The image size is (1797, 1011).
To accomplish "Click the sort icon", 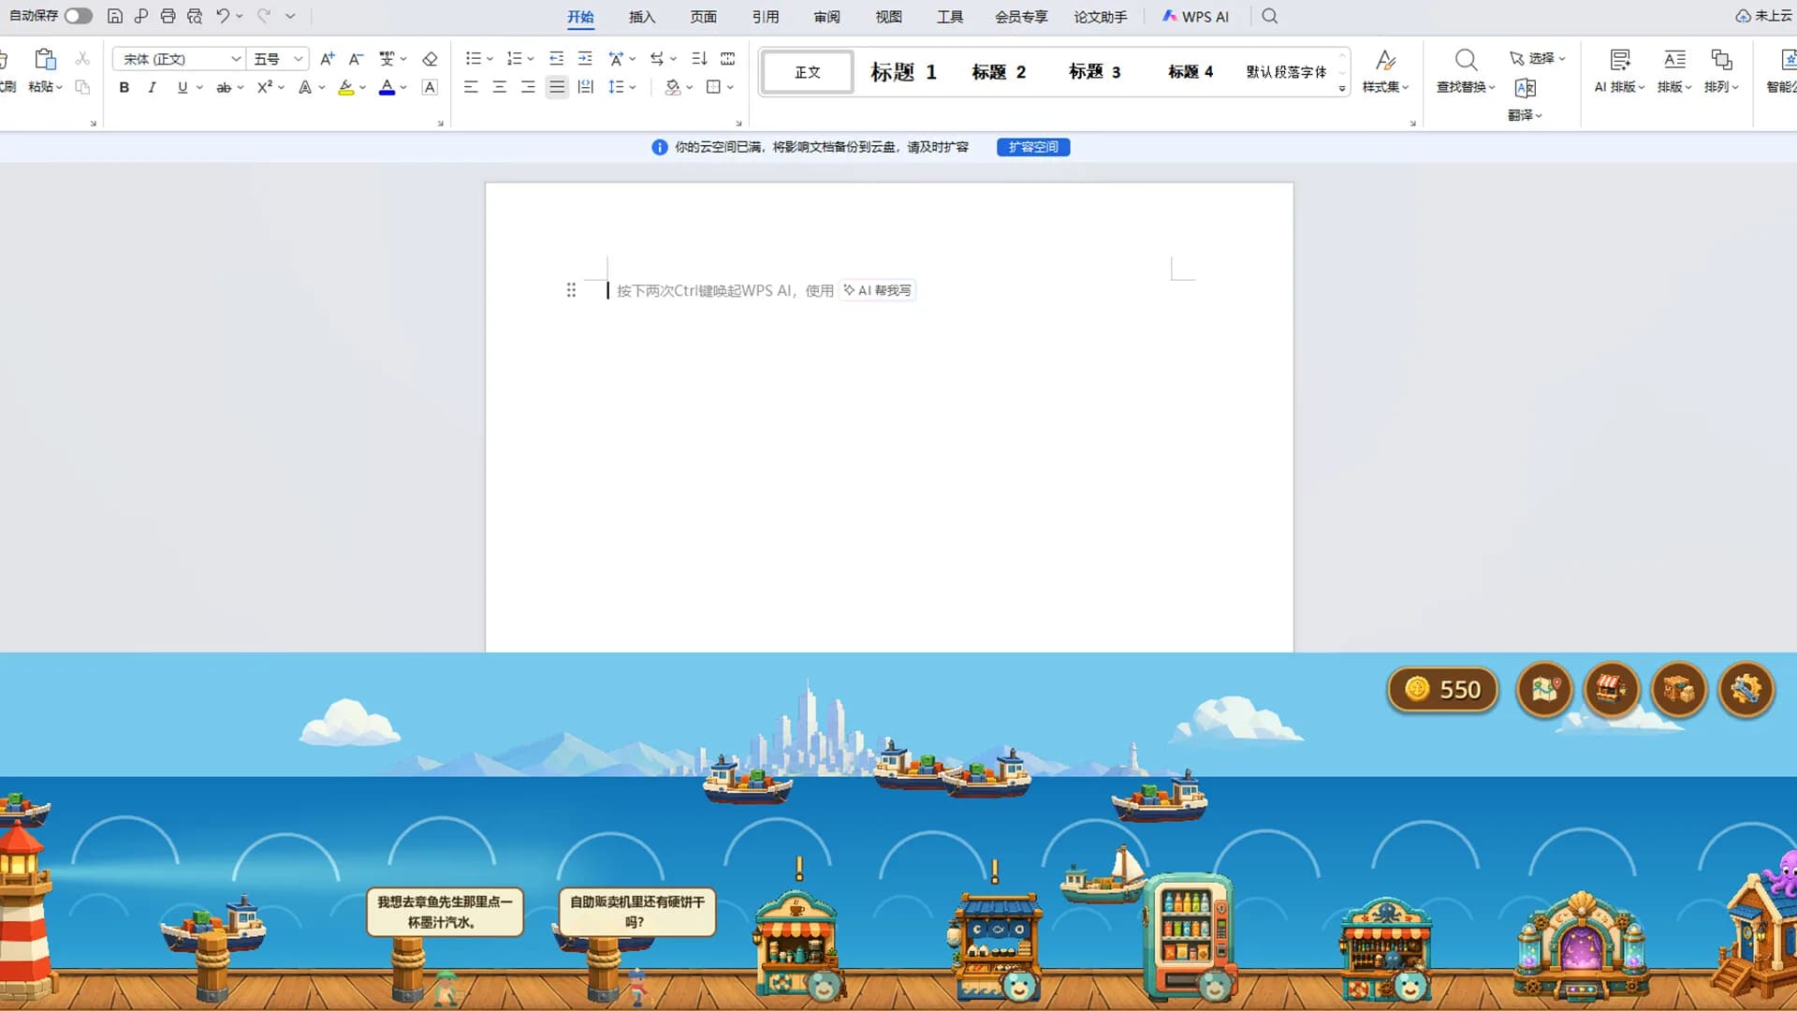I will [x=699, y=59].
